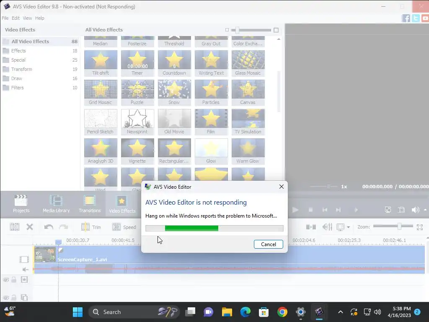Open the View menu
This screenshot has height=322, width=429.
pyautogui.click(x=27, y=18)
